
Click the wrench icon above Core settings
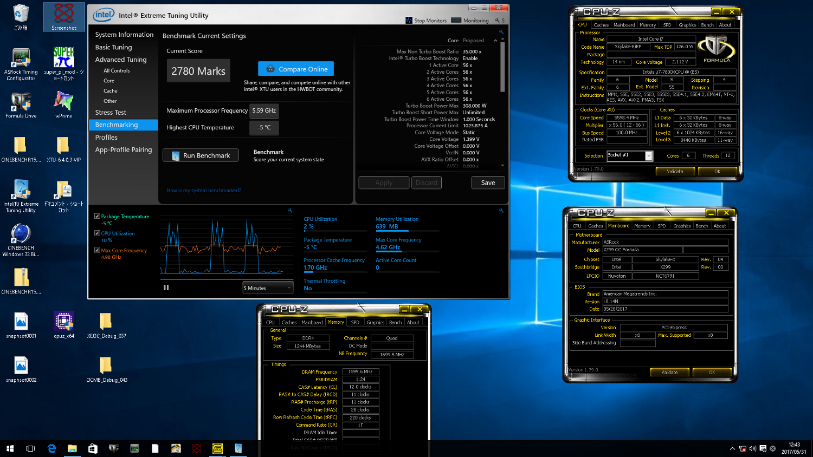pos(501,32)
